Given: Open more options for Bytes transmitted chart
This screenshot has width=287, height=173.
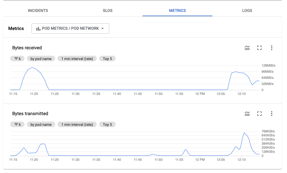Looking at the screenshot, I should pyautogui.click(x=272, y=114).
